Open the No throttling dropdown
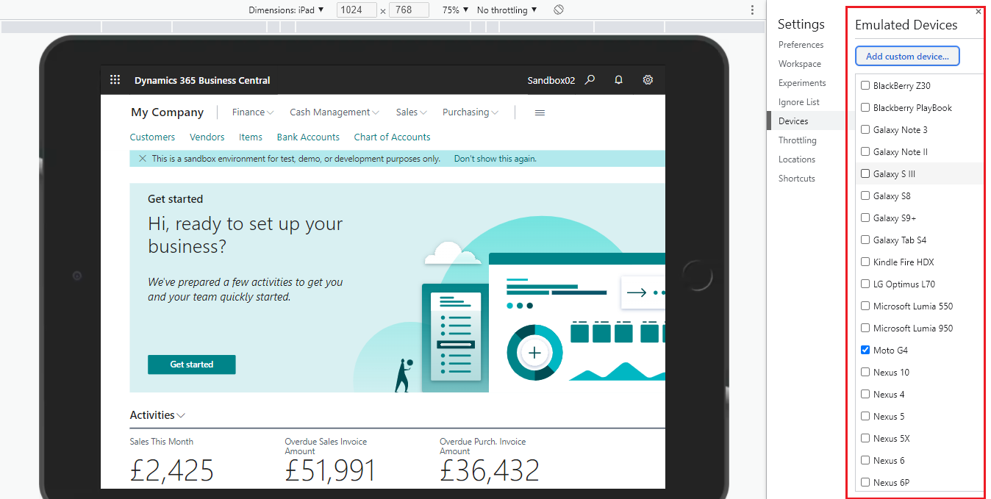Viewport: 991px width, 499px height. pos(504,10)
